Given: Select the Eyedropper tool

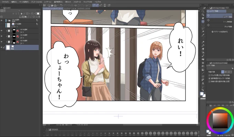Looking at the screenshot, I should (x=203, y=35).
